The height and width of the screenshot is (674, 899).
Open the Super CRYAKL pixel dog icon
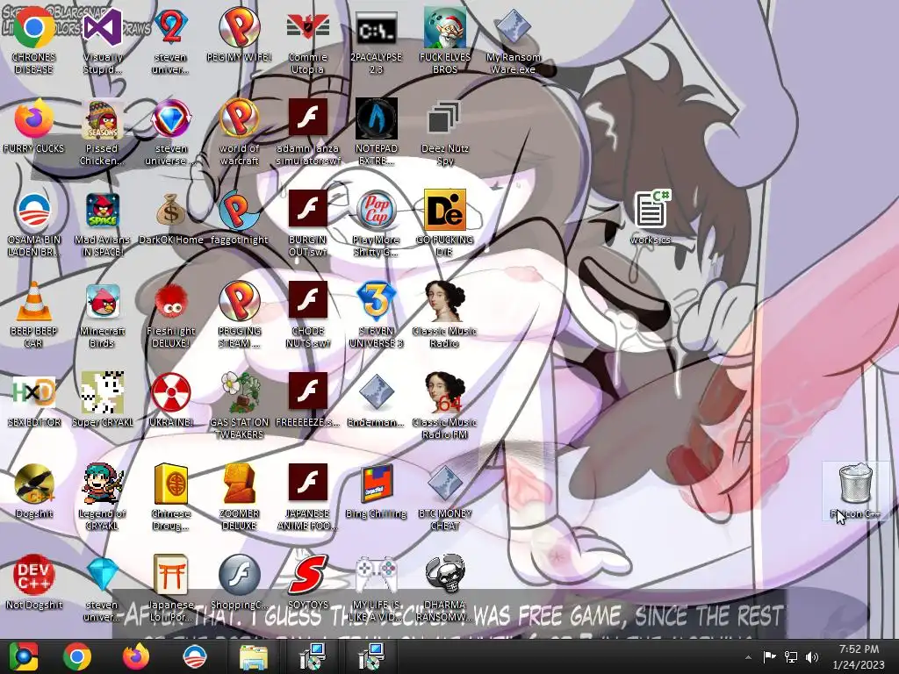(x=102, y=400)
